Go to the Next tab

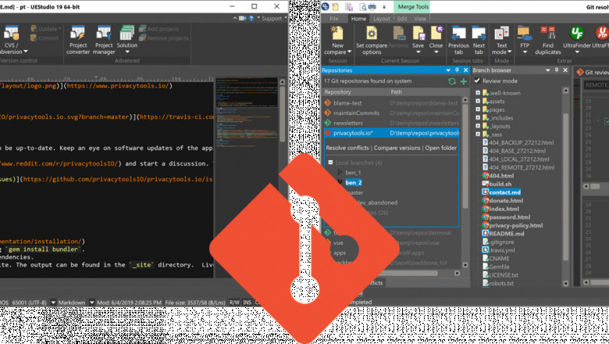479,41
